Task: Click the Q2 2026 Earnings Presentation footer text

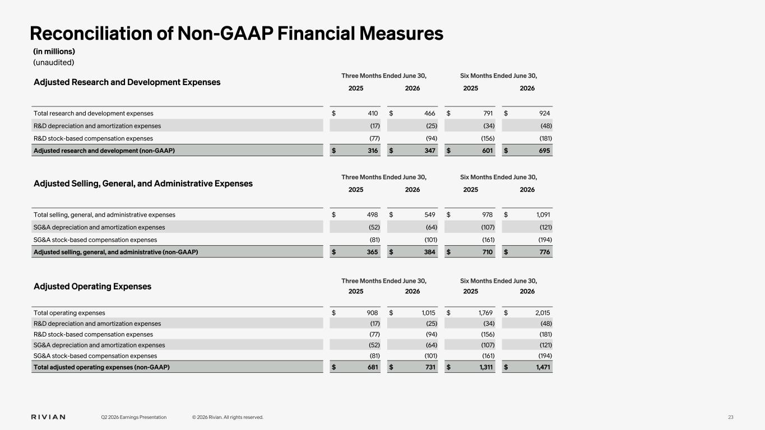Action: pyautogui.click(x=133, y=417)
